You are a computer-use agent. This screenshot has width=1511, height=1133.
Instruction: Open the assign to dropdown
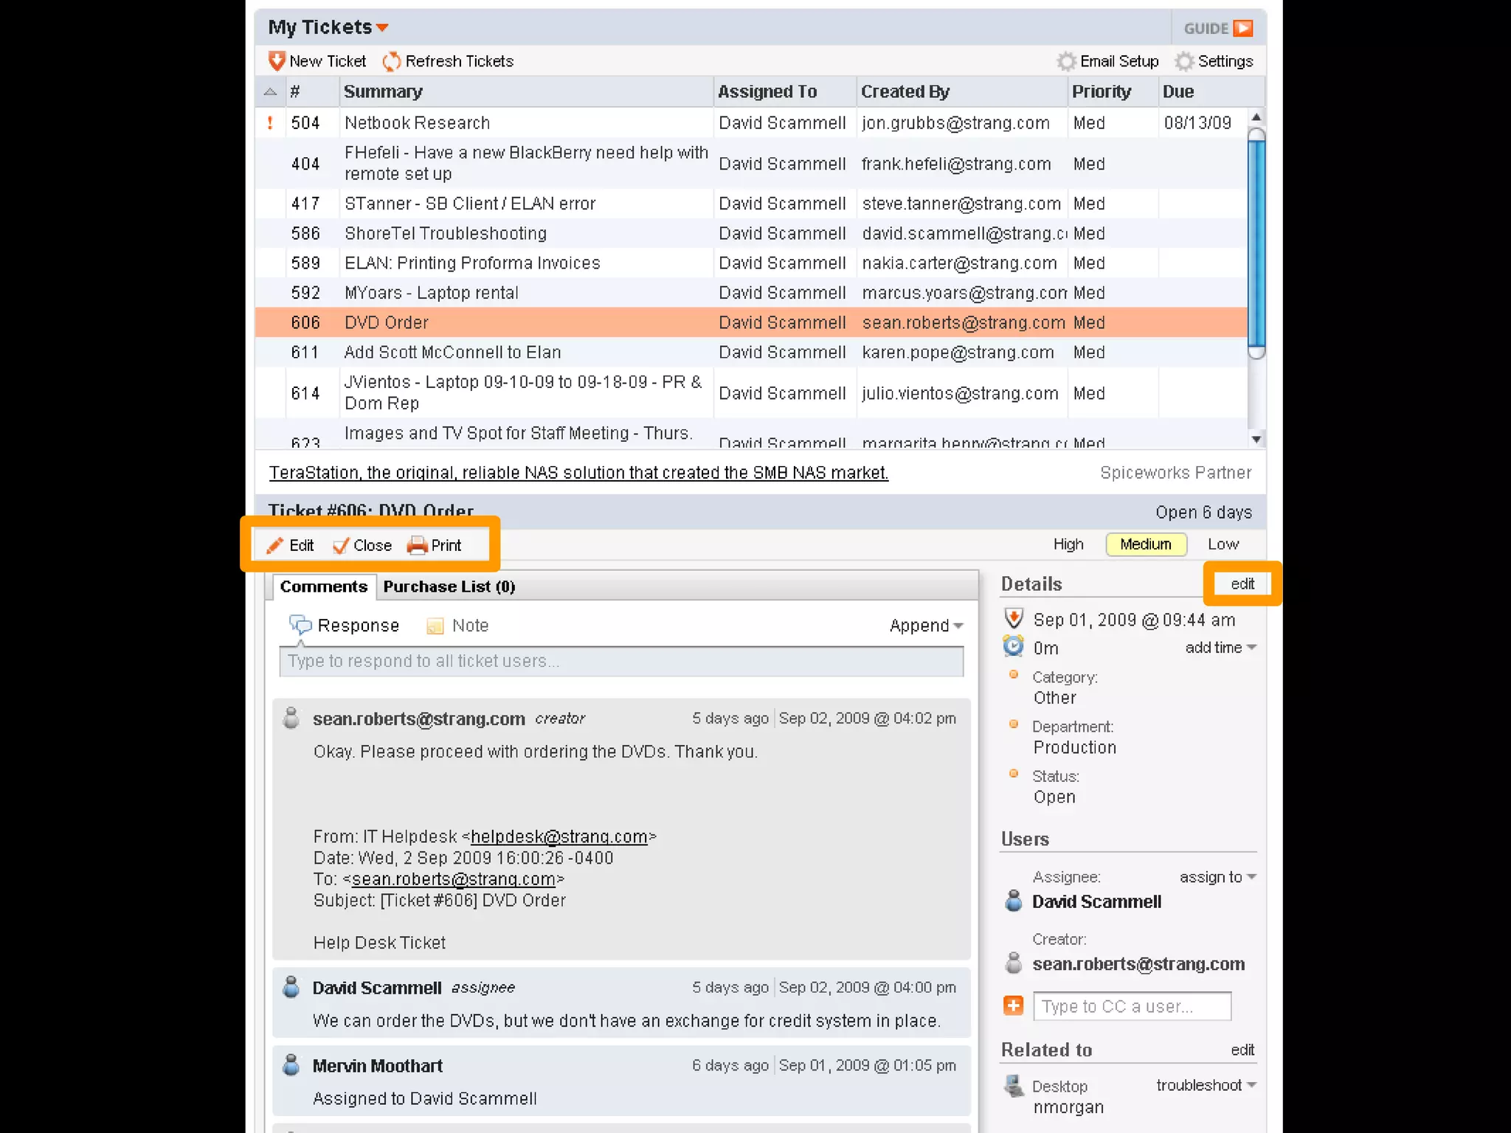coord(1217,877)
